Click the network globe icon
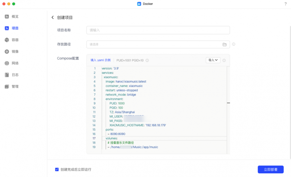The image size is (291, 177). 7,63
